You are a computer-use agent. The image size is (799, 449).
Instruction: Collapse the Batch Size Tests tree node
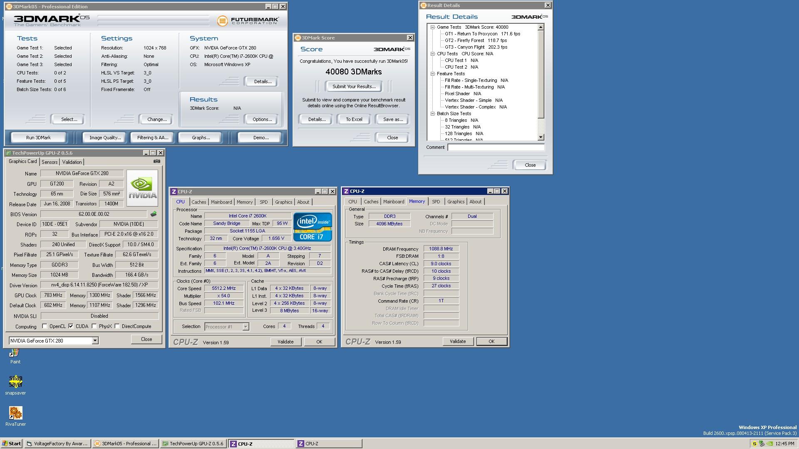[x=433, y=113]
